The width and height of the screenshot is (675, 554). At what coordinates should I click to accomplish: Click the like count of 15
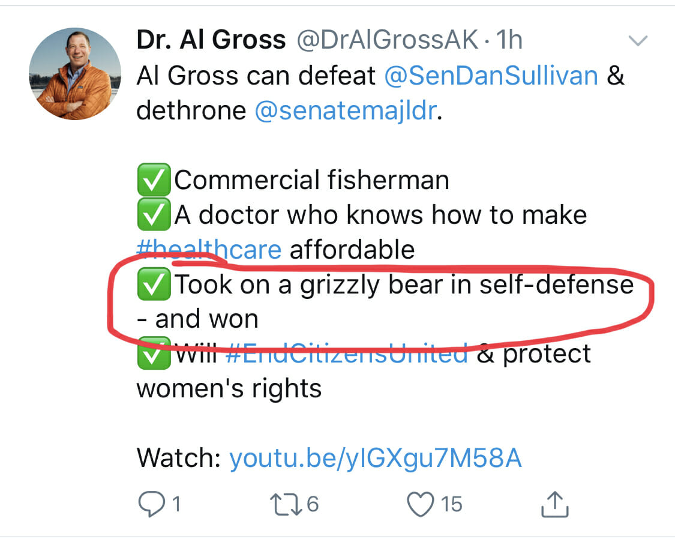[x=452, y=504]
